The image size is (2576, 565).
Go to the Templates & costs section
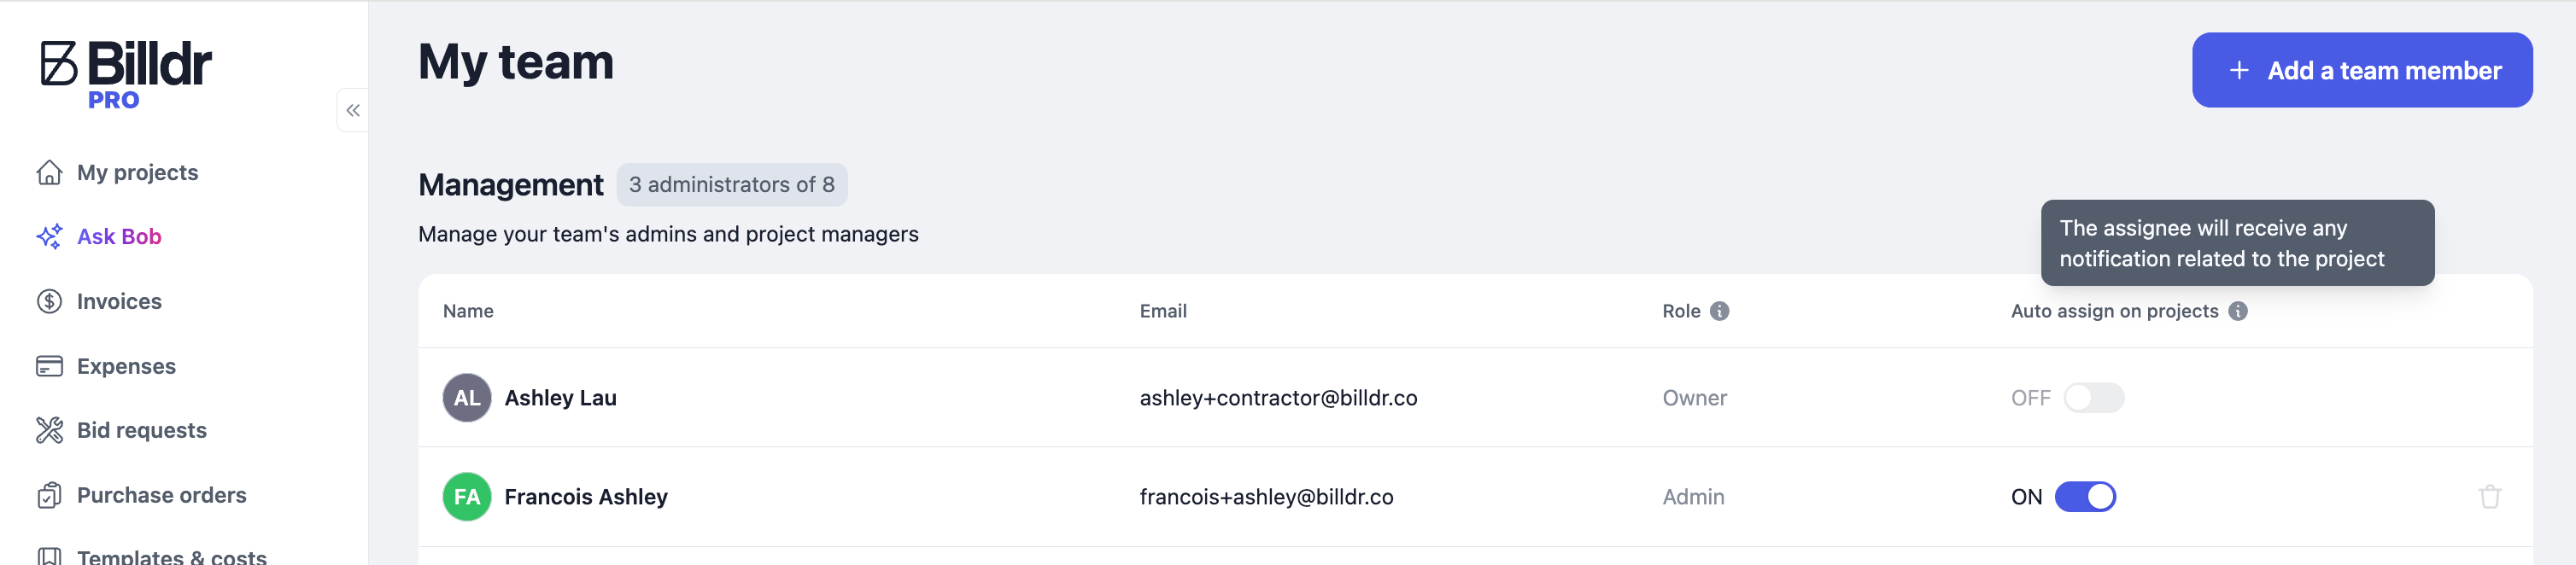pyautogui.click(x=171, y=555)
